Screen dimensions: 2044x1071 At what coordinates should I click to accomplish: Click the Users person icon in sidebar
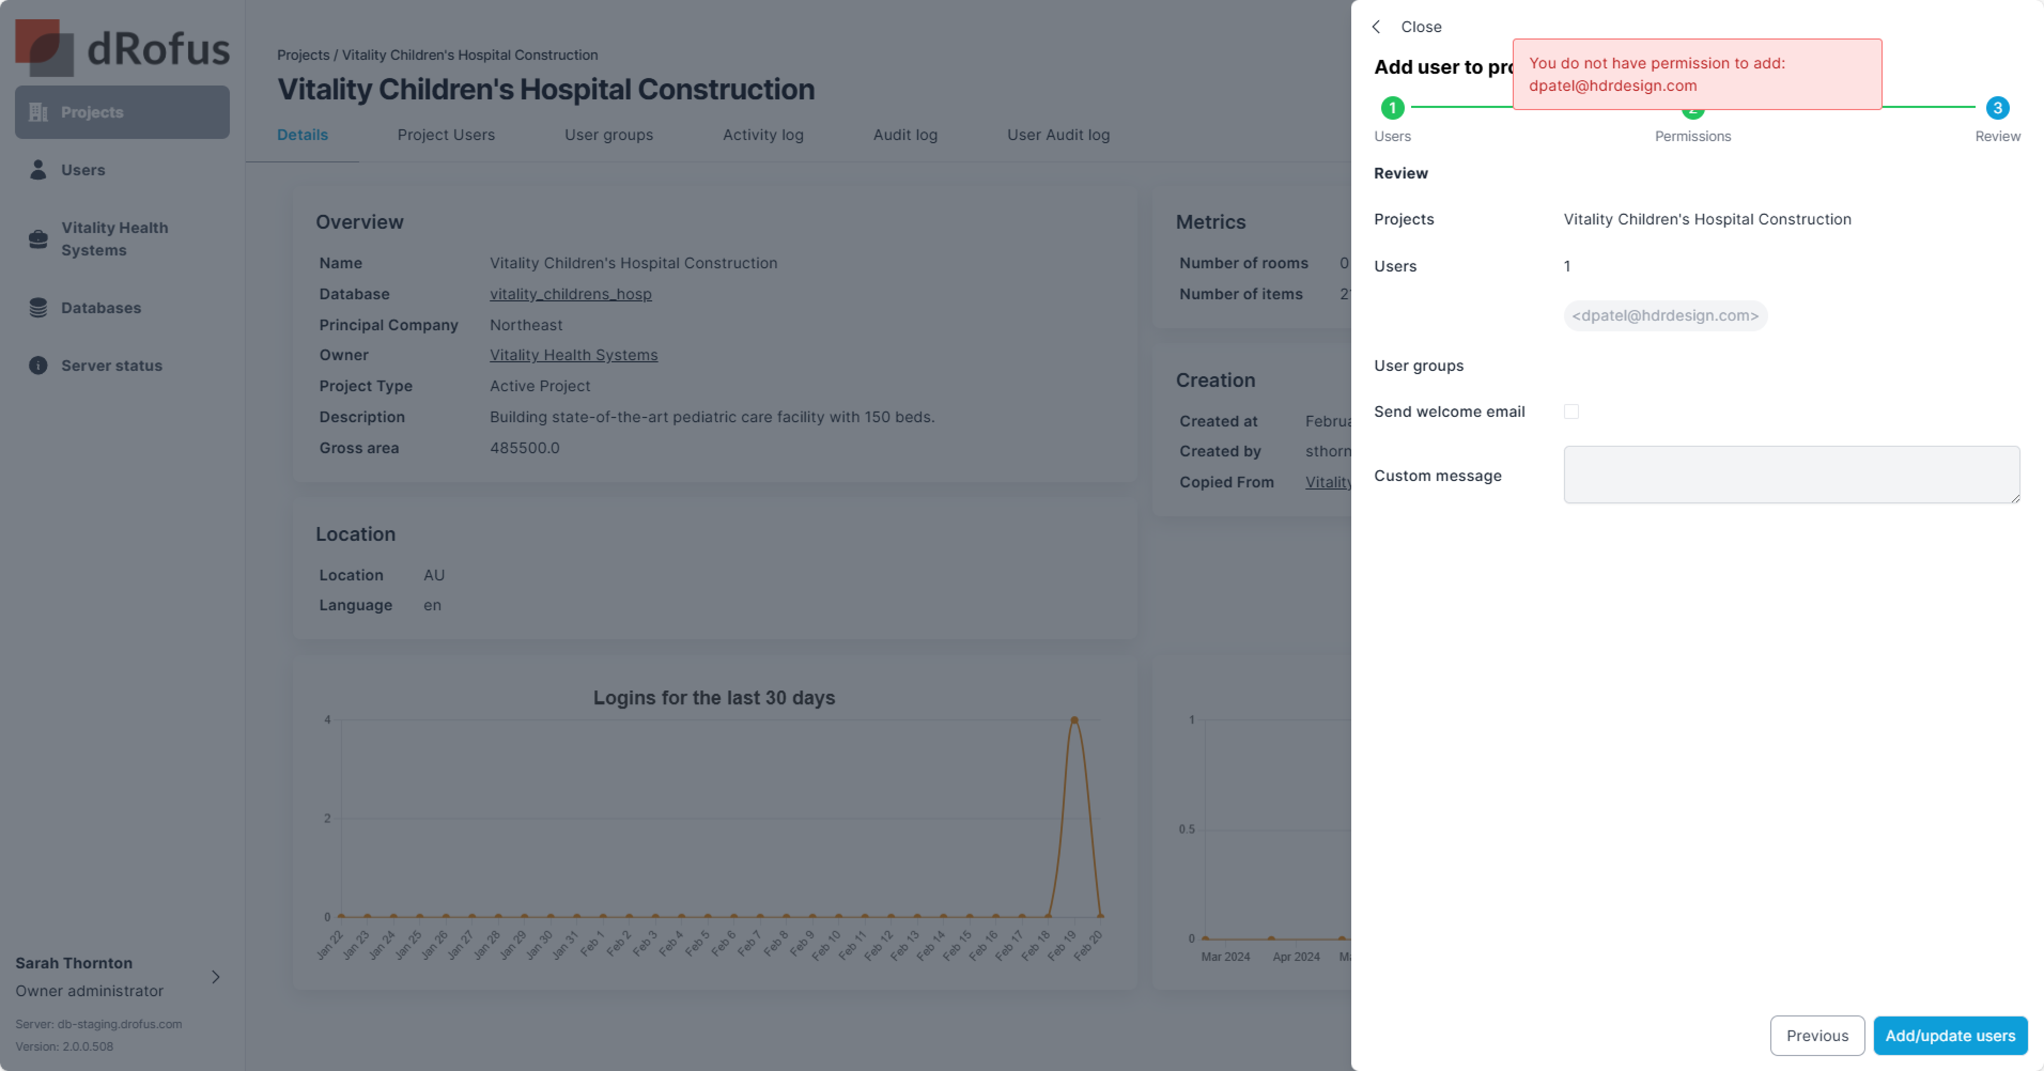coord(38,170)
